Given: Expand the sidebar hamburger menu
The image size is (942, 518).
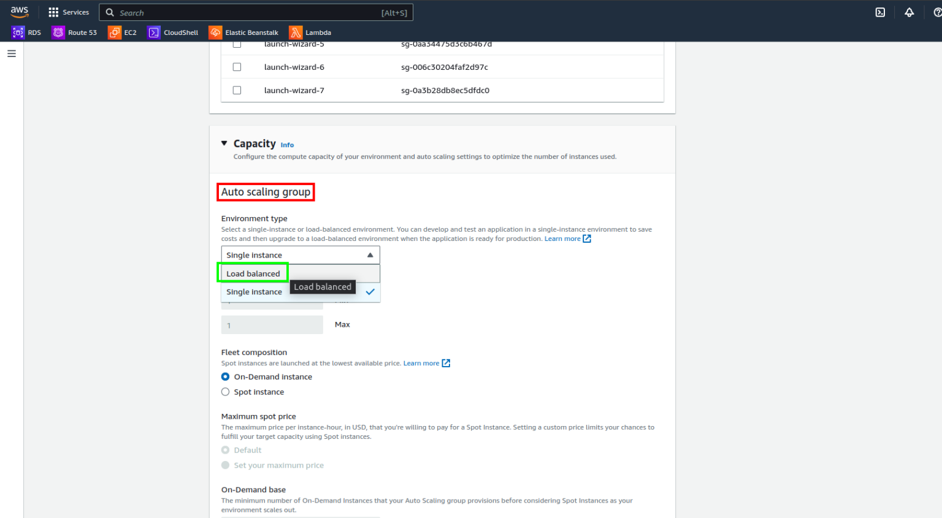Looking at the screenshot, I should [x=11, y=53].
